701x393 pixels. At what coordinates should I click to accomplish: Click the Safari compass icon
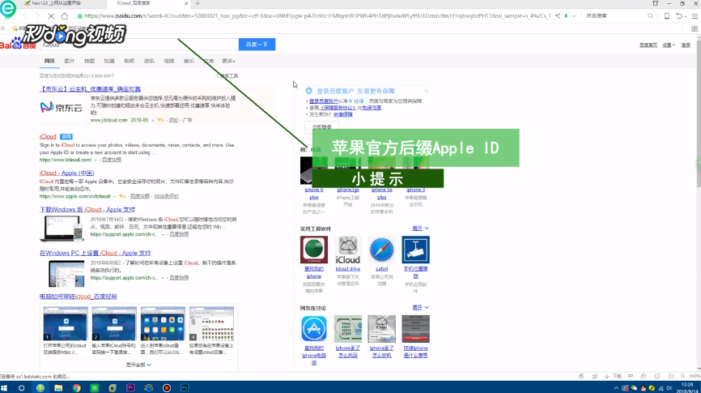(382, 250)
